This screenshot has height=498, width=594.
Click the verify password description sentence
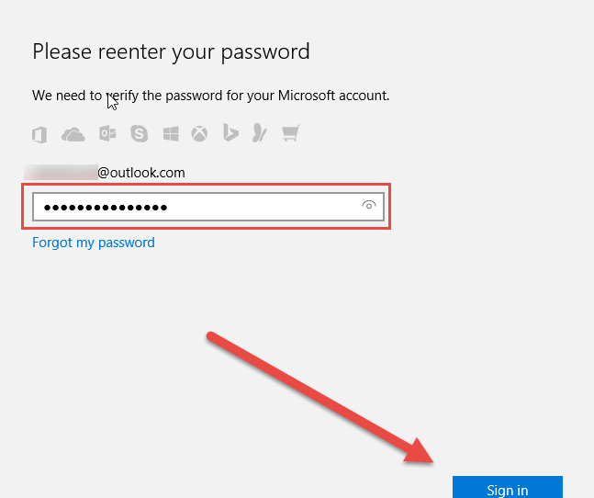coord(210,96)
